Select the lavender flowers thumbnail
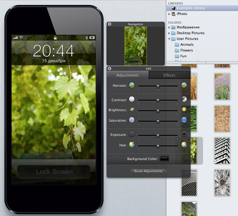Screen dimensions: 238x216 coord(222,86)
